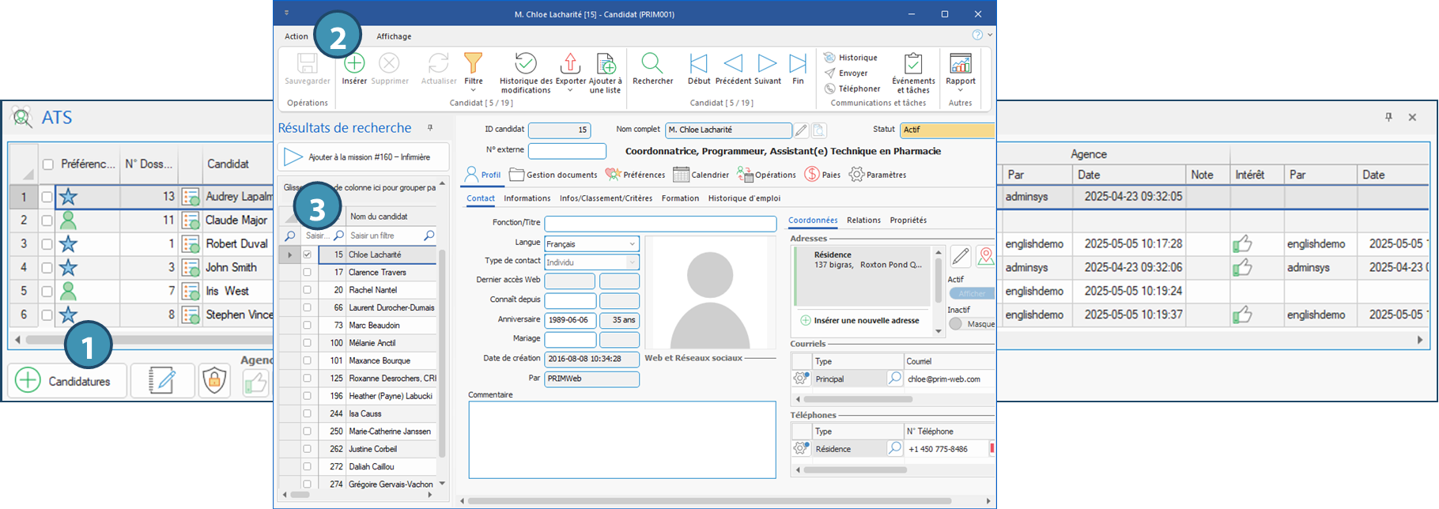
Task: Click Ajouter à la mission #160 button
Action: [363, 157]
